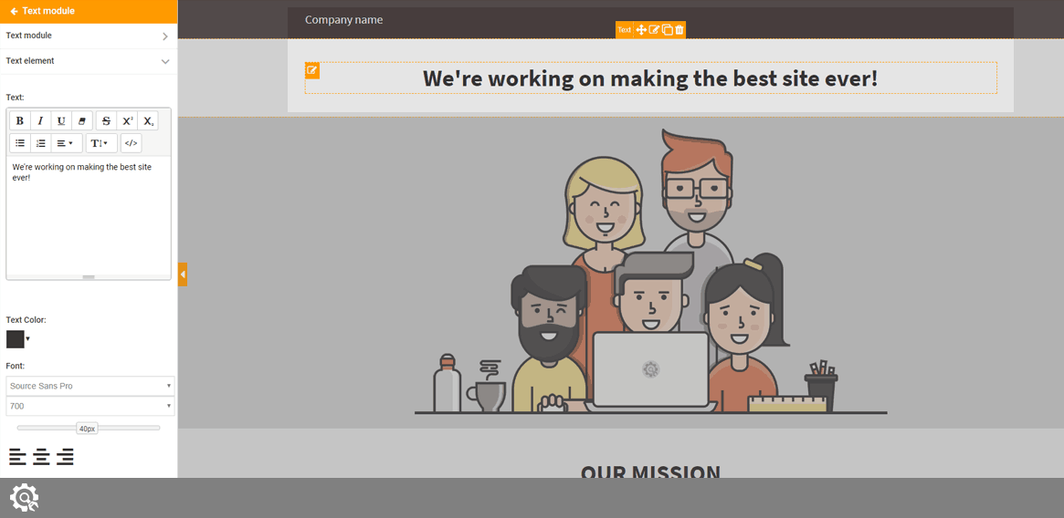
Task: Click the superscript icon
Action: (127, 121)
